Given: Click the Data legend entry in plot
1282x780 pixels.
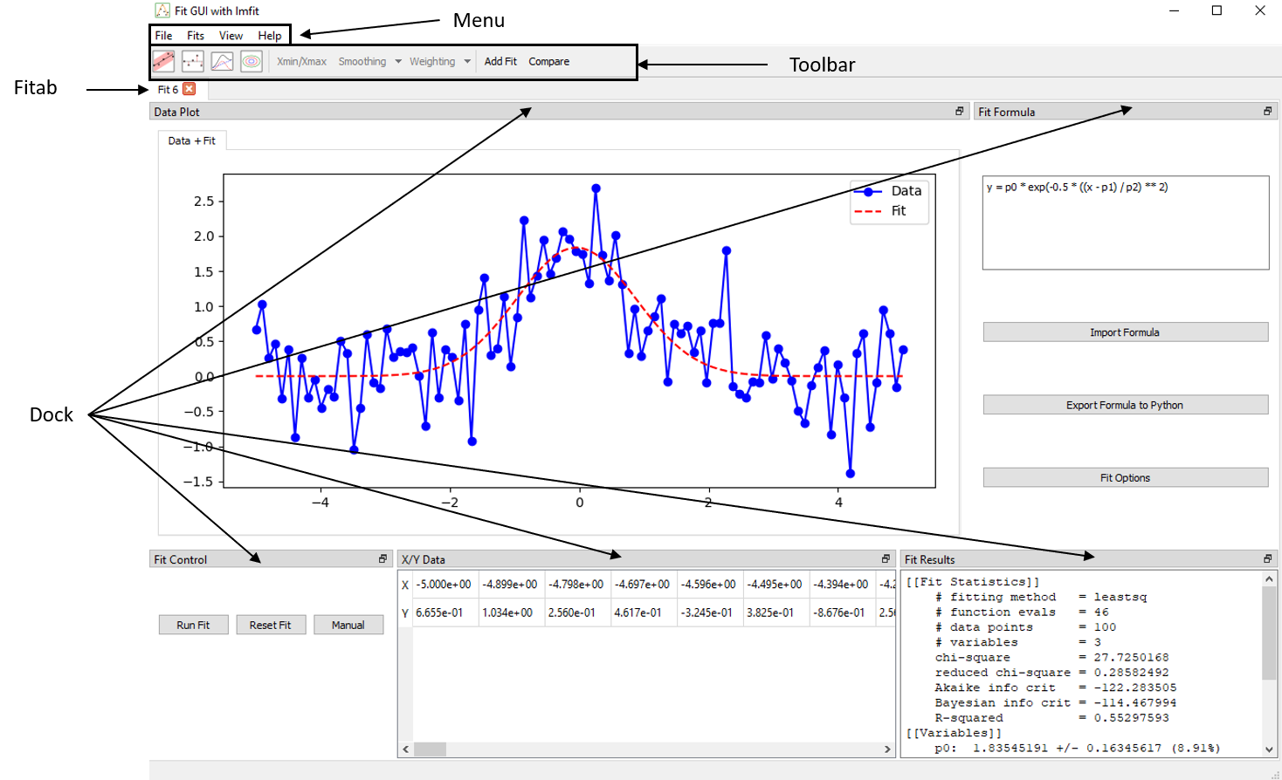Looking at the screenshot, I should [x=888, y=191].
